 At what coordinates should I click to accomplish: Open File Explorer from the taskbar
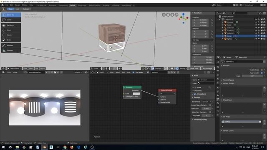point(17,147)
